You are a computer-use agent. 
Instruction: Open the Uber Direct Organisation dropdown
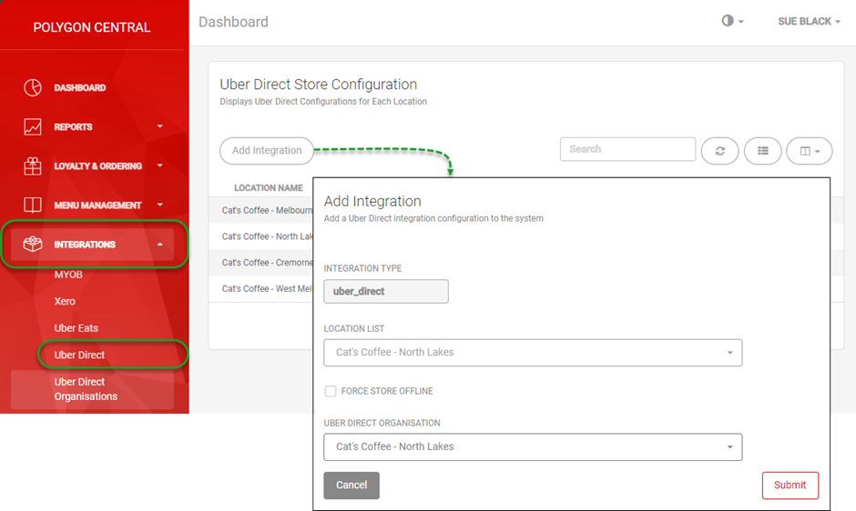click(x=533, y=447)
